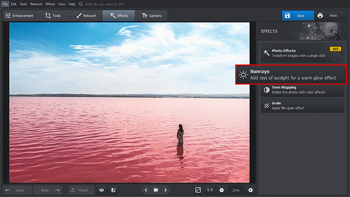Click the pink lake photo on canvas
The image size is (350, 197).
click(x=130, y=103)
